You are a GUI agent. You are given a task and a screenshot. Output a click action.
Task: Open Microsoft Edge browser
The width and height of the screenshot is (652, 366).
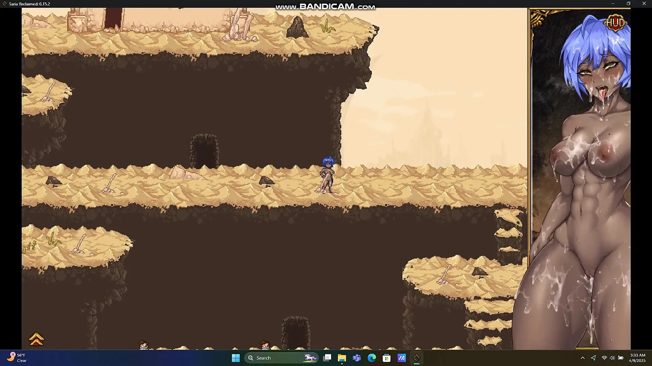[372, 358]
